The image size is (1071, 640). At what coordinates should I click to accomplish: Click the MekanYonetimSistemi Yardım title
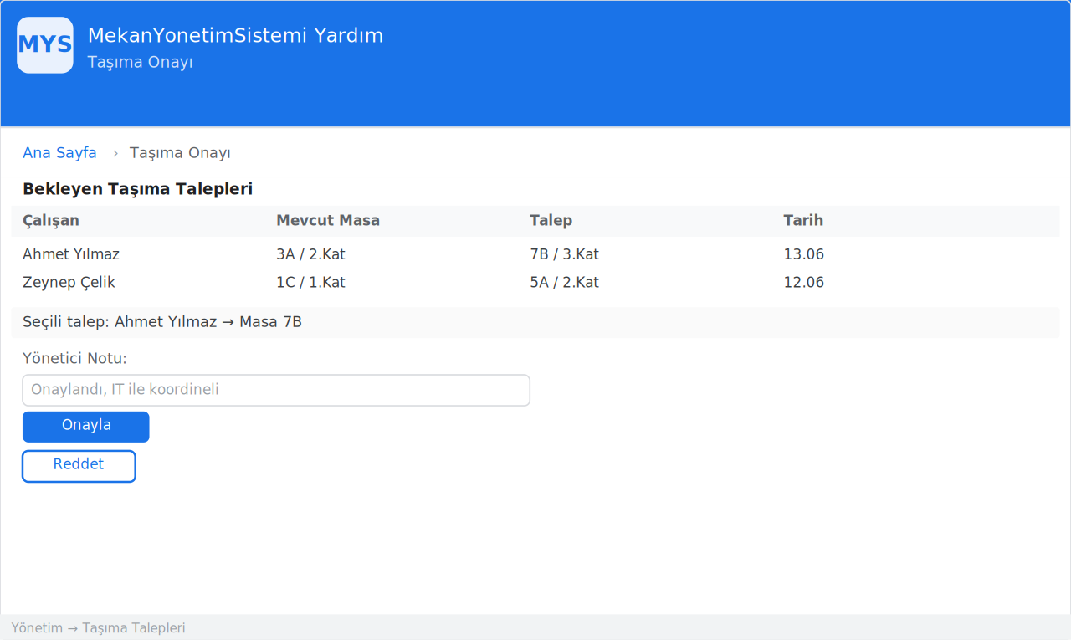[x=235, y=36]
